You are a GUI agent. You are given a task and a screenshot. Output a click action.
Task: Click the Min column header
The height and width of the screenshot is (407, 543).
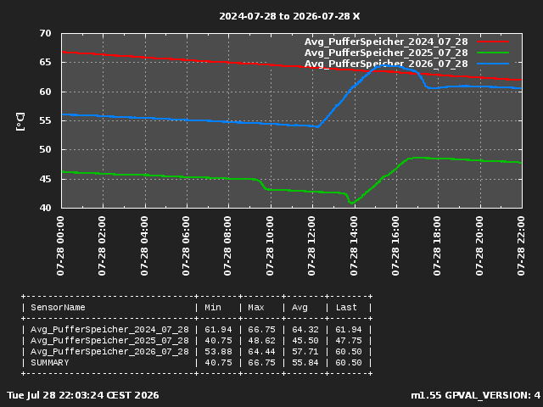213,308
